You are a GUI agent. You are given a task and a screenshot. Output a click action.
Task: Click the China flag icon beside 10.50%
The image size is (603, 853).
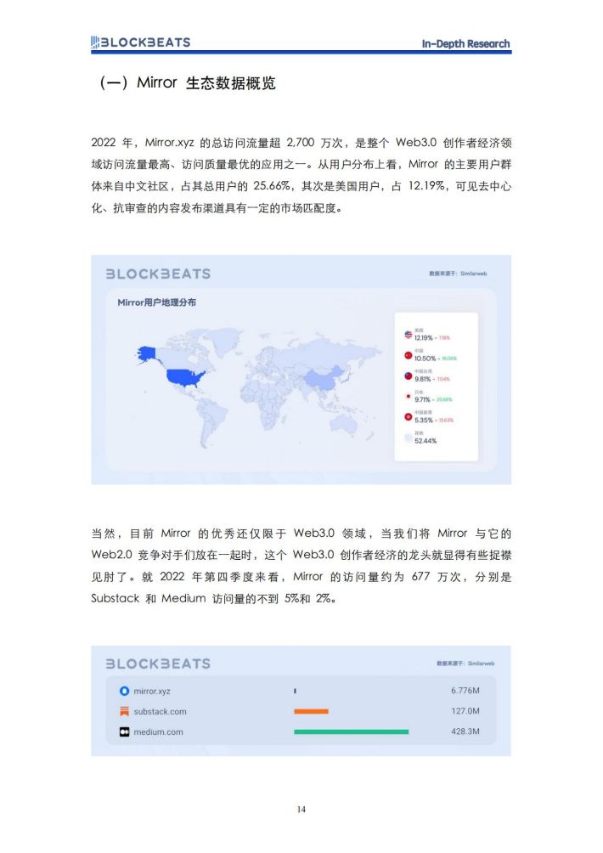(409, 355)
